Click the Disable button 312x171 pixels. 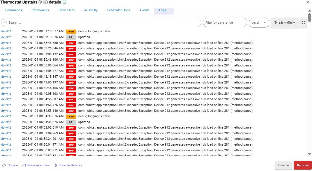(283, 165)
